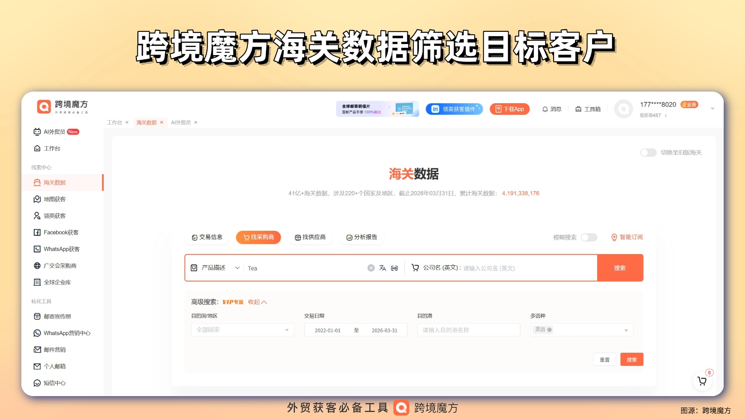Image resolution: width=745 pixels, height=419 pixels.
Task: Enable the 模糊搜索 toggle
Action: coord(589,237)
